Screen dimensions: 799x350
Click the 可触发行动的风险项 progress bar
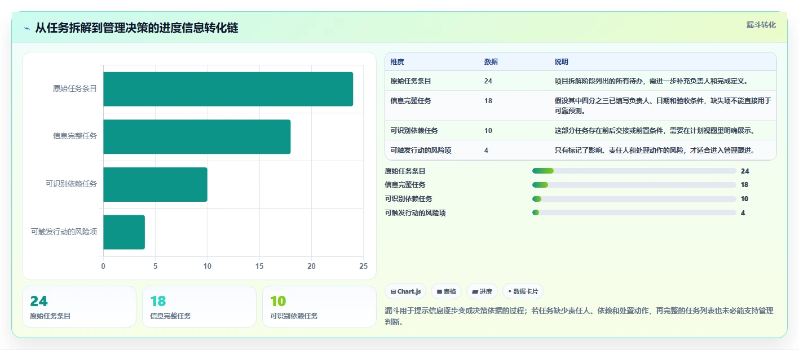(x=634, y=212)
